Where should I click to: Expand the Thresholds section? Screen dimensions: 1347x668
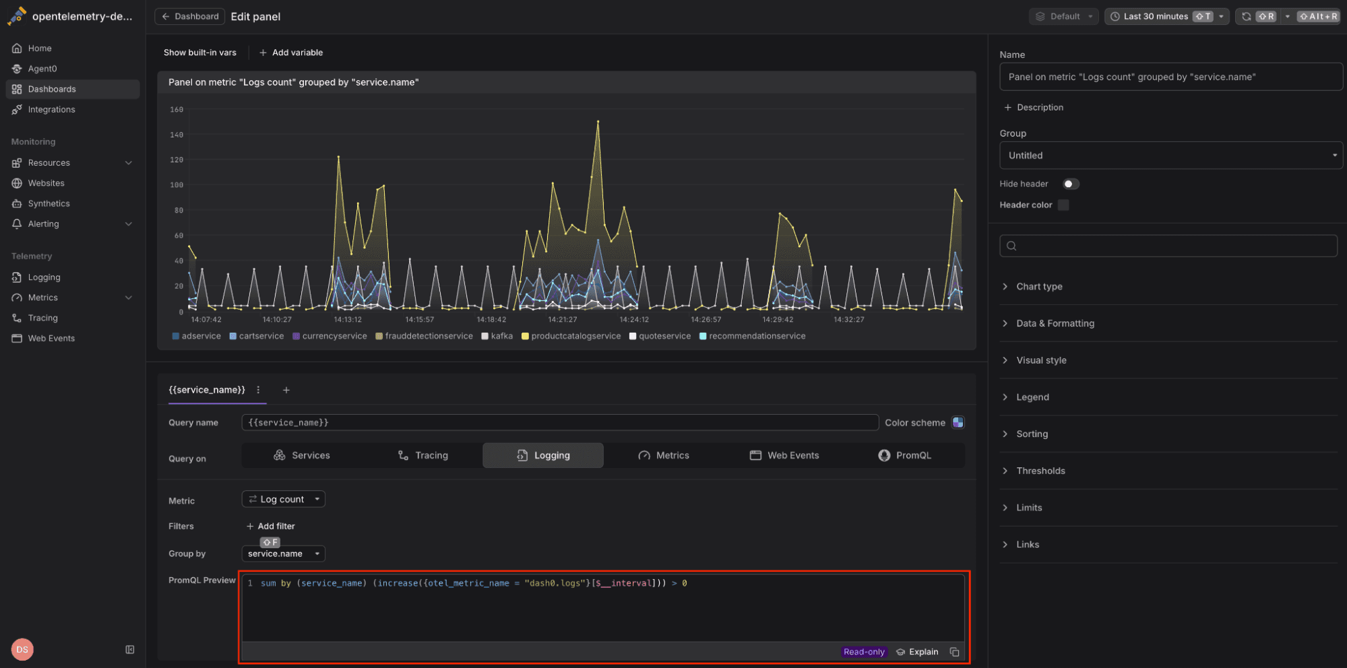click(x=1168, y=471)
